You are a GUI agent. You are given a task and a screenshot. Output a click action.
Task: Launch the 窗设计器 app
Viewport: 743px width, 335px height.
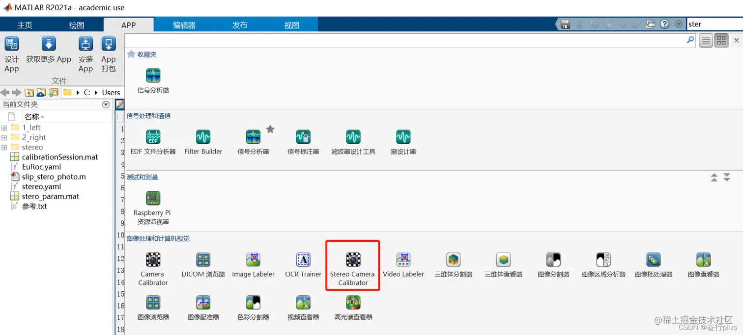[x=403, y=142]
